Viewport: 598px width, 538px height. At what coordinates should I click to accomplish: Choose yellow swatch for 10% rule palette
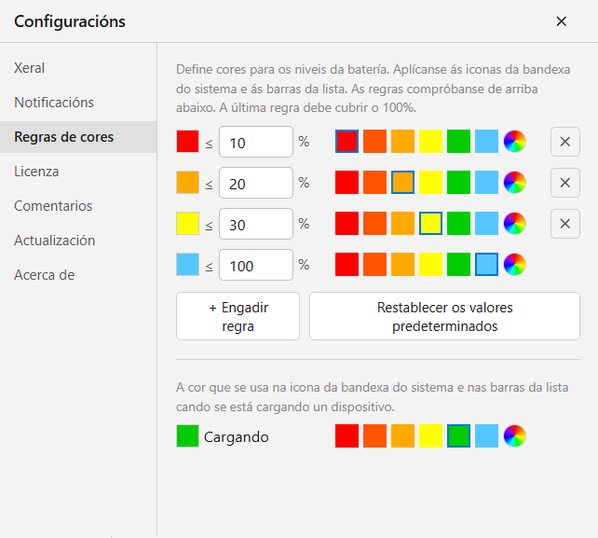(430, 142)
